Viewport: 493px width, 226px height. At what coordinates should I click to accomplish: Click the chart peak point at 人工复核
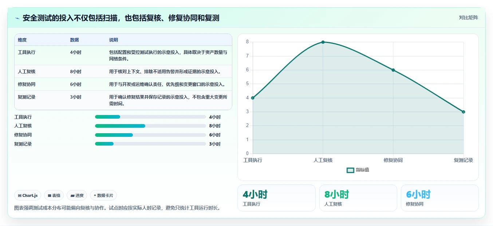pos(323,42)
